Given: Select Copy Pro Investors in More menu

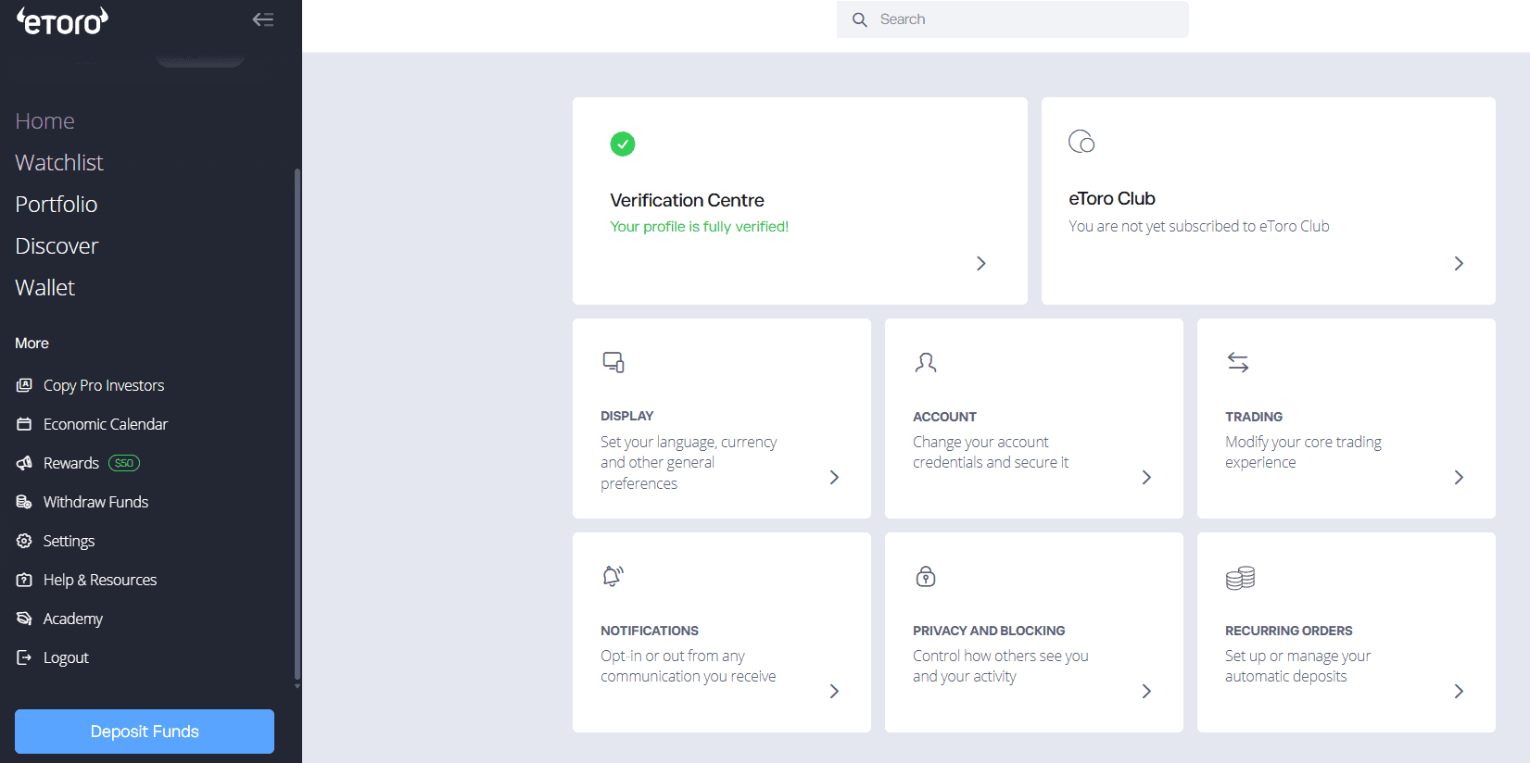Looking at the screenshot, I should pyautogui.click(x=103, y=385).
